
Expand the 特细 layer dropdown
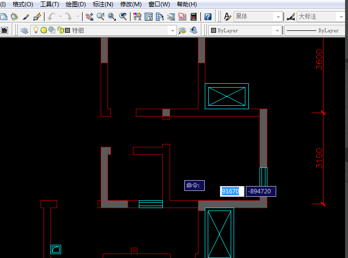coord(173,30)
